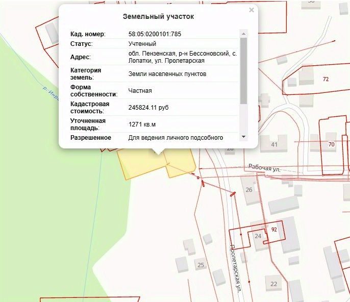Click building 41 on map
350x302 pixels.
tap(274, 144)
